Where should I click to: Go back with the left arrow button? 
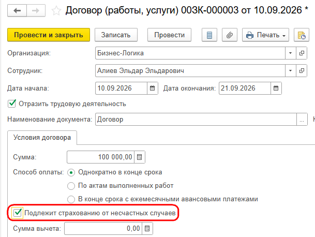point(17,11)
